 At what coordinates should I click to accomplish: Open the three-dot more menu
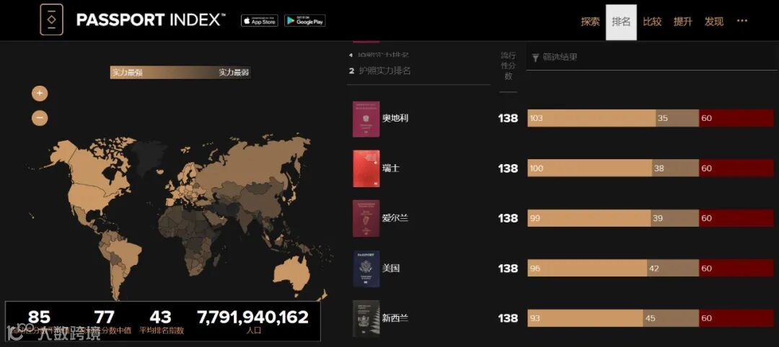click(742, 21)
